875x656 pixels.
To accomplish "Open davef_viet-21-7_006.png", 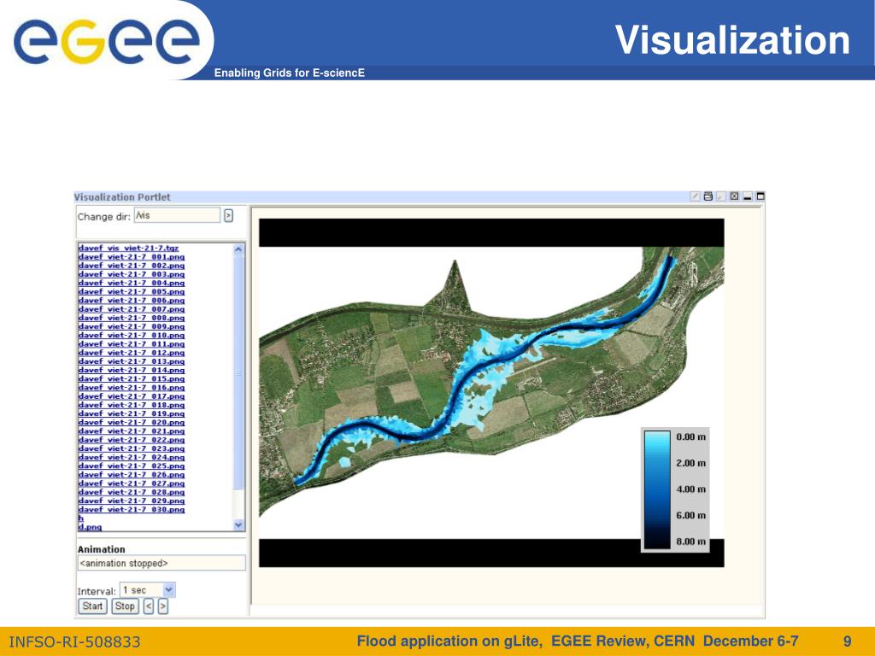I will (x=131, y=301).
